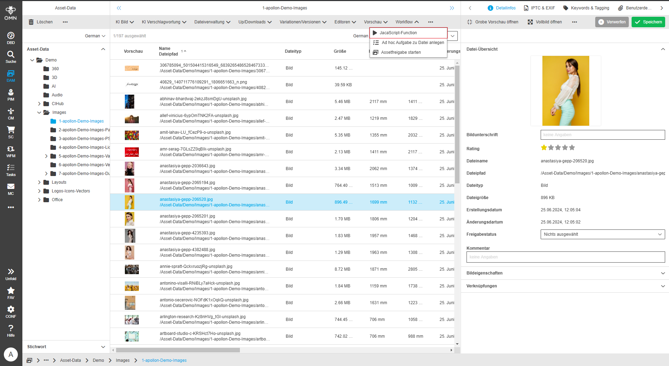Set rating to three stars
Viewport: 669px width, 366px height.
(558, 148)
